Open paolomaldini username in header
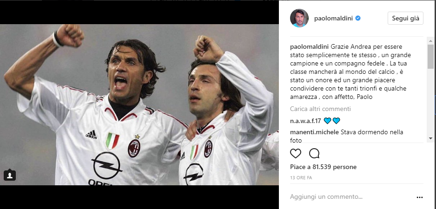Screen dimensions: 436x209 pos(333,18)
